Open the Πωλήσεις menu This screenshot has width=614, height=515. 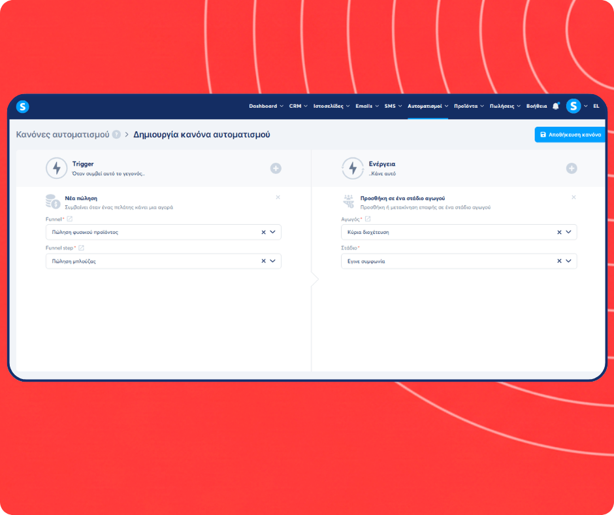pos(505,107)
